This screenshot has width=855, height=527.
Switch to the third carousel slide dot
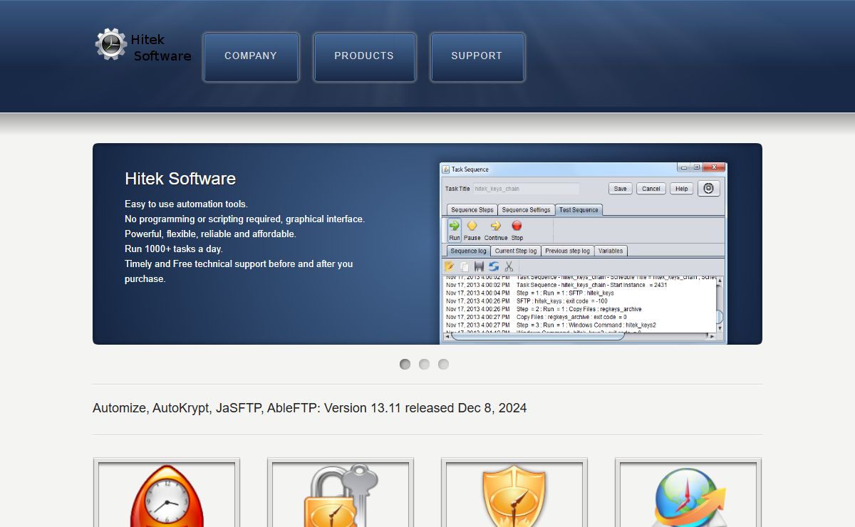point(443,364)
